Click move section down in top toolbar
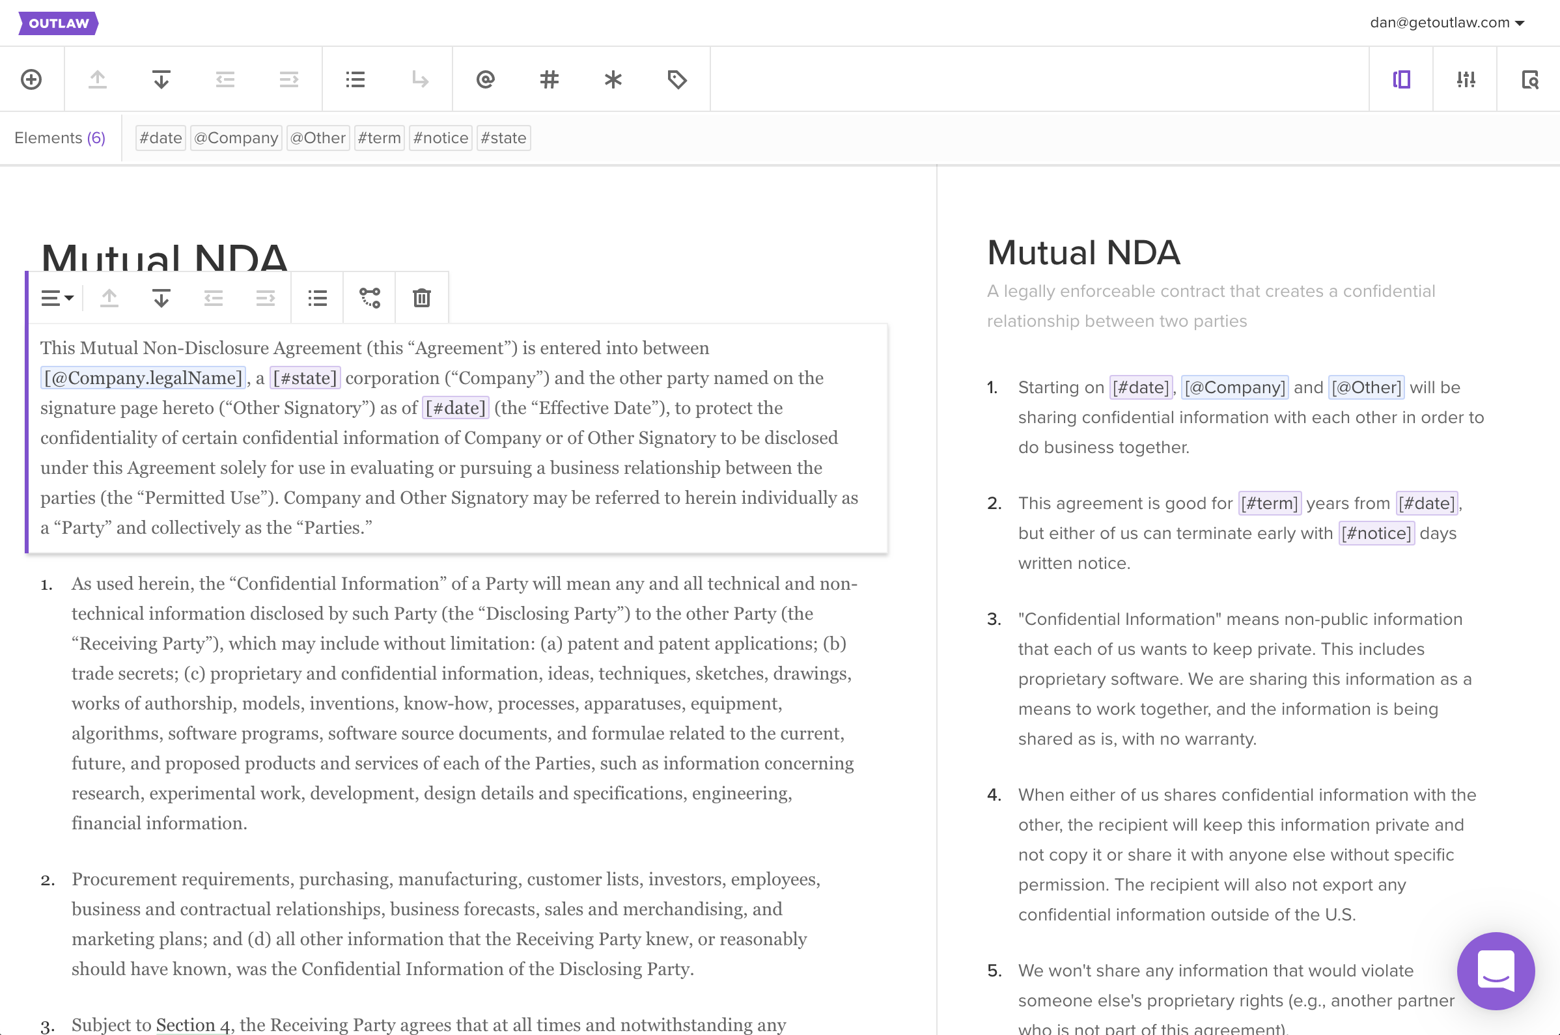 [161, 80]
